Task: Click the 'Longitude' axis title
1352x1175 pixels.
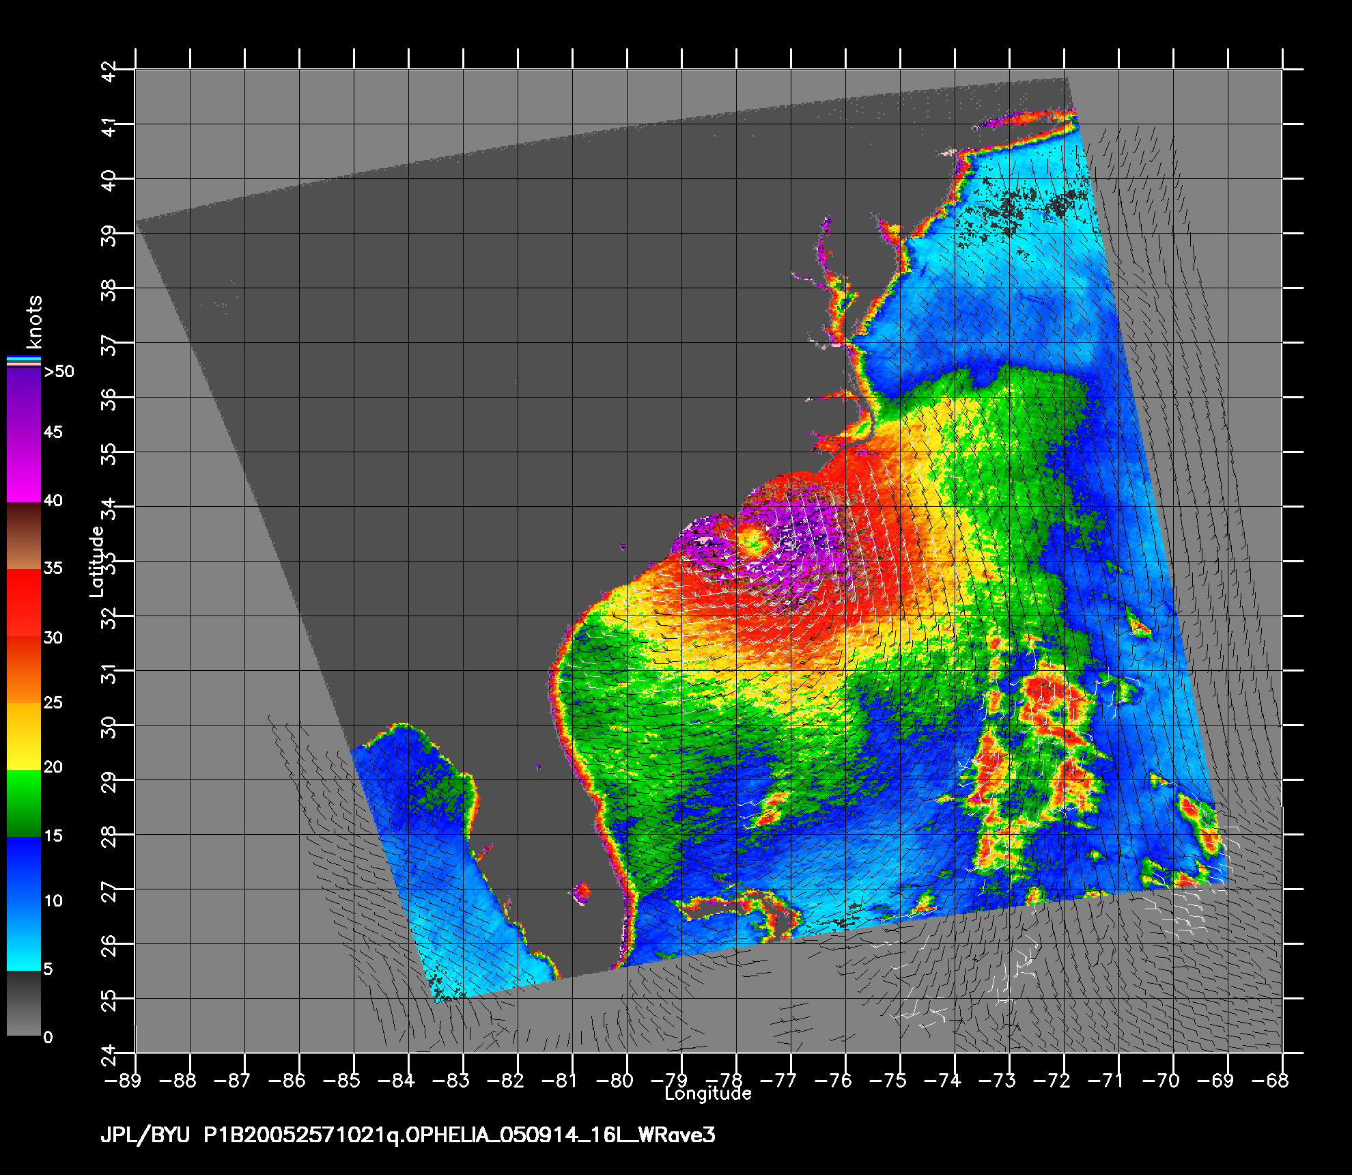Action: pos(708,1094)
